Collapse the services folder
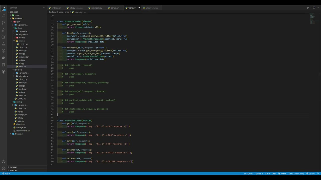Viewport: 321px width, 180px height. click(x=22, y=41)
